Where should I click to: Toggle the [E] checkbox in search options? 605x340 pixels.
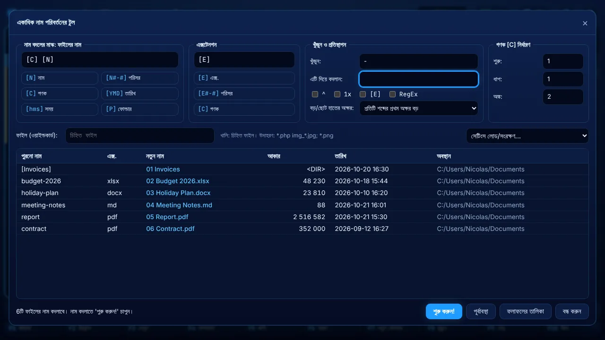pos(363,94)
